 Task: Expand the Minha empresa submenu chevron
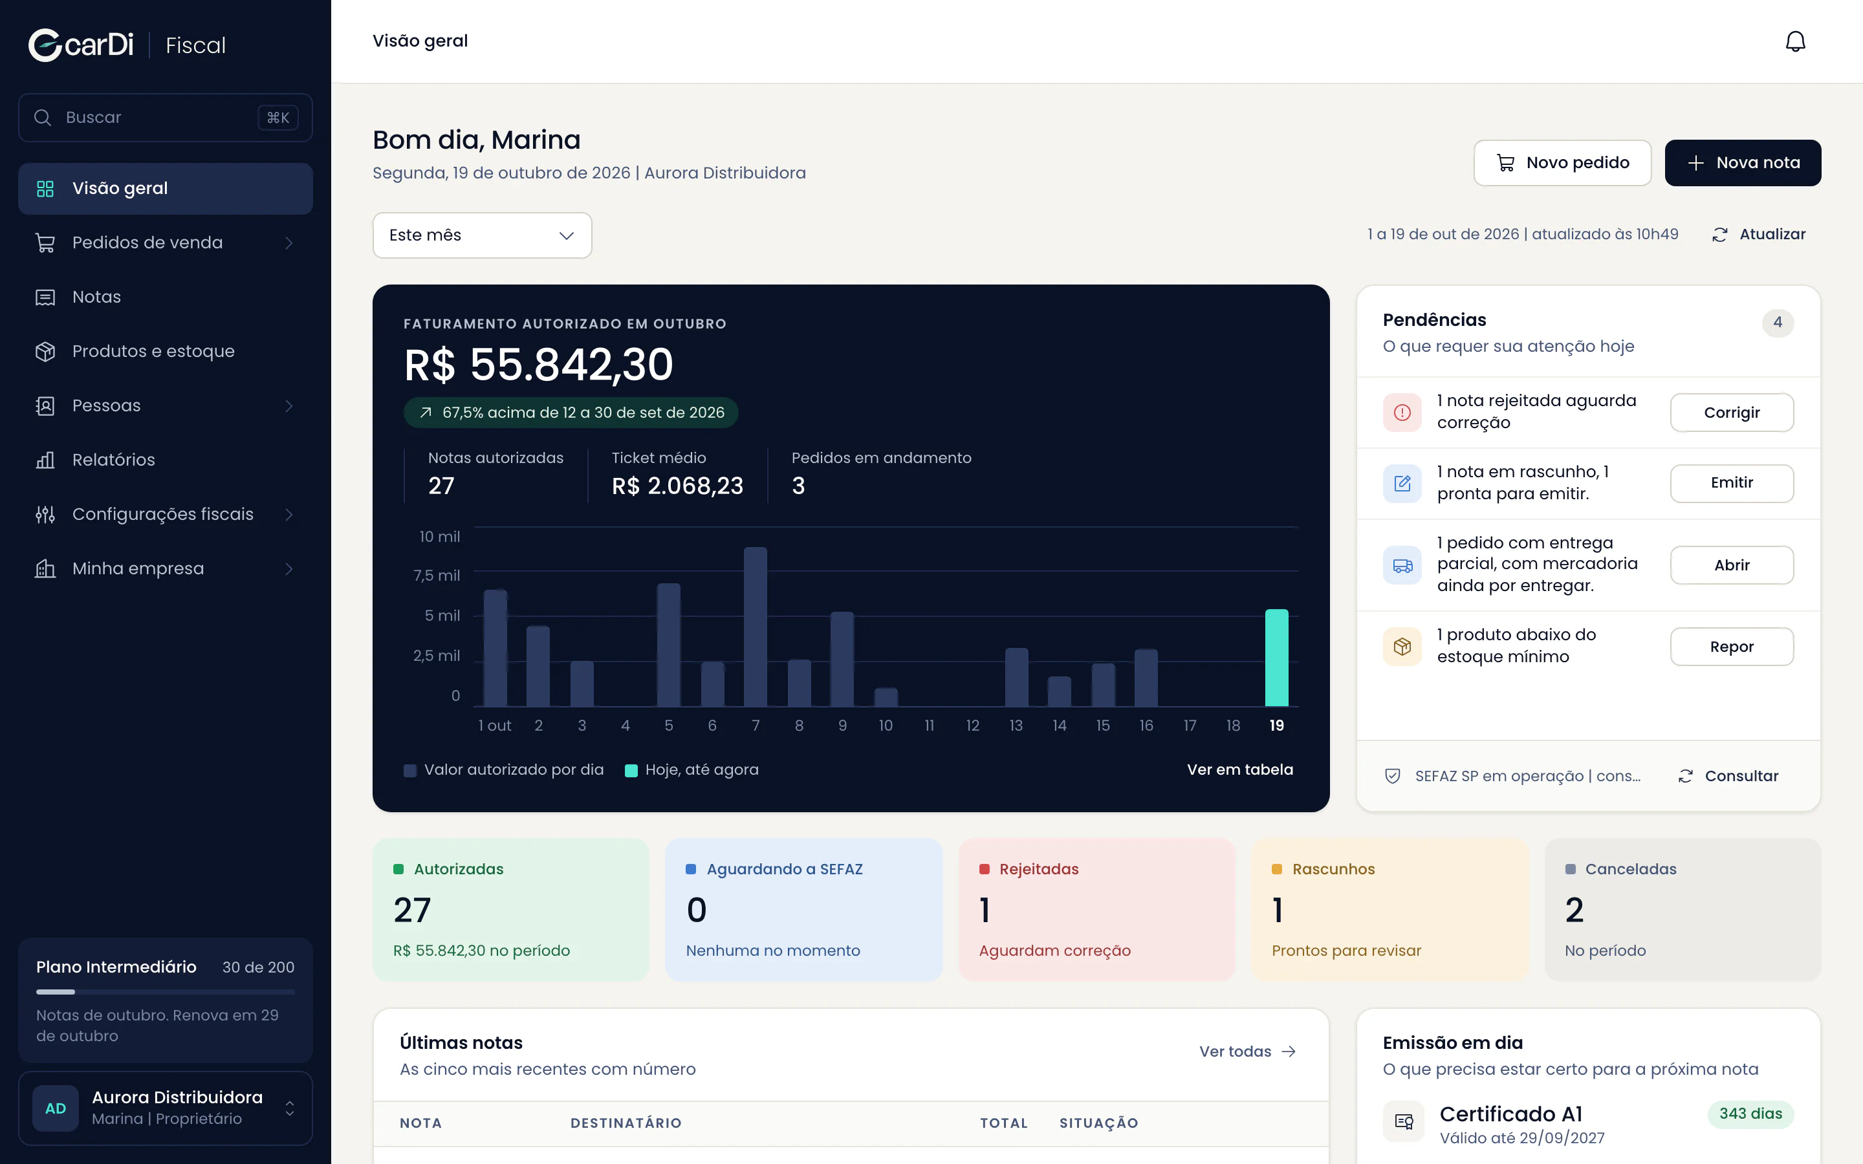pyautogui.click(x=289, y=569)
